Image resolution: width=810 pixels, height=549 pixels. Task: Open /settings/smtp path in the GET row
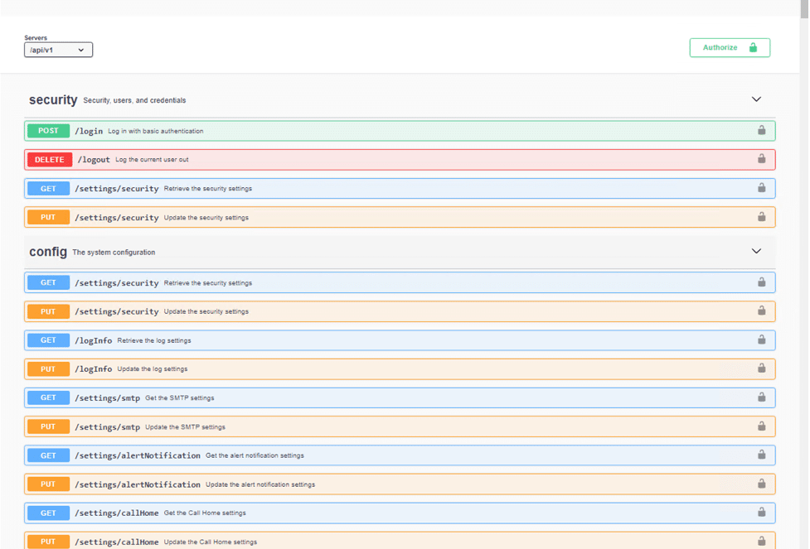[x=108, y=398]
